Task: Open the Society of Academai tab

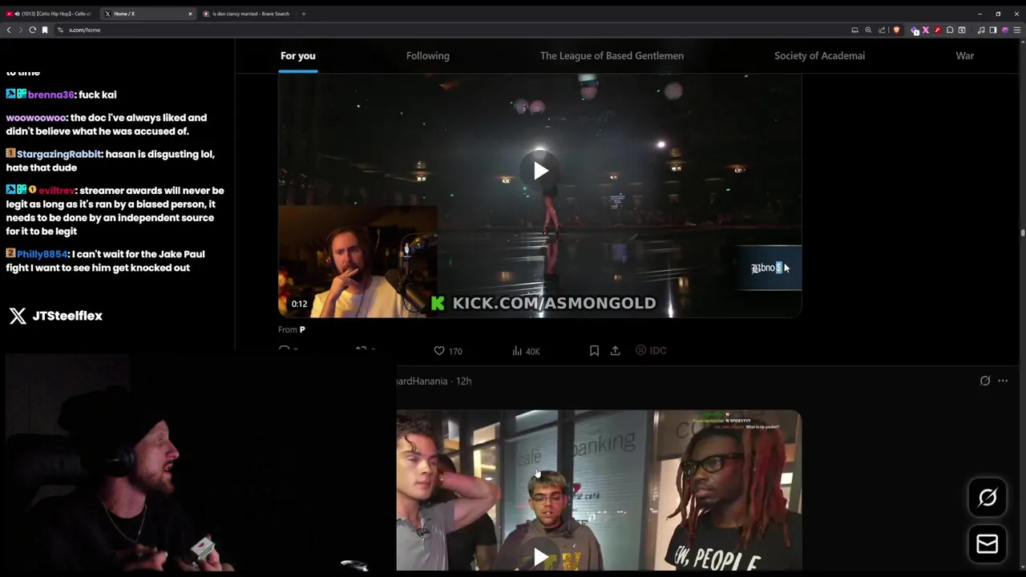Action: click(819, 55)
